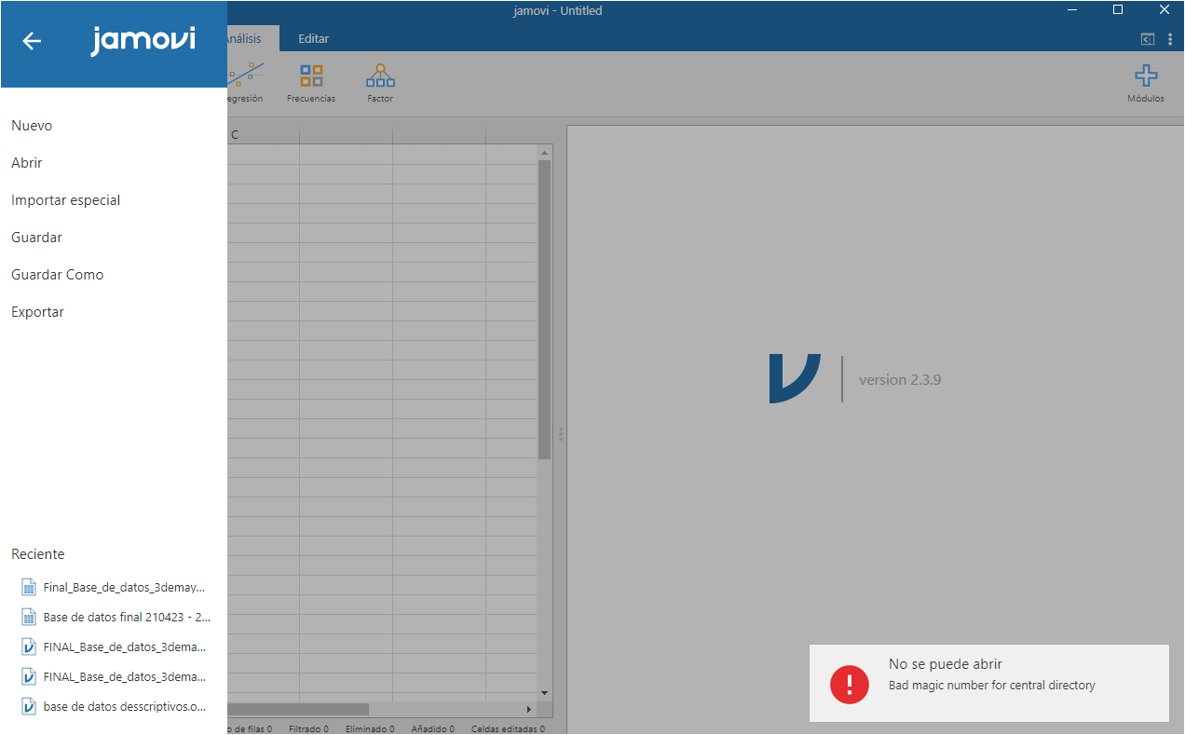The height and width of the screenshot is (735, 1185).
Task: Open the three-dot application menu
Action: 1170,39
